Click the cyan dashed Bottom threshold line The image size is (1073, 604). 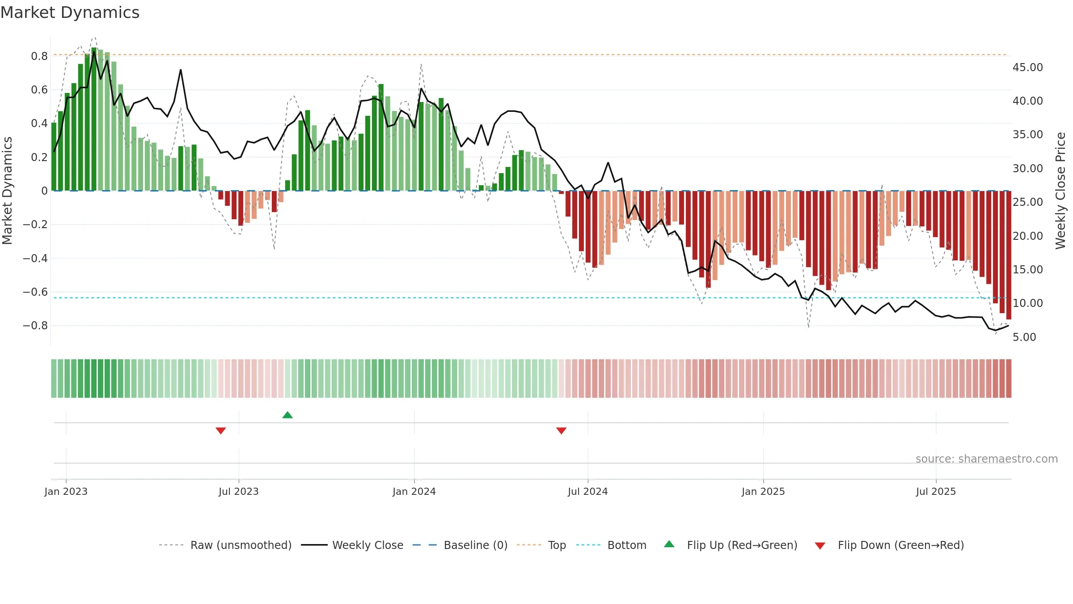[531, 298]
